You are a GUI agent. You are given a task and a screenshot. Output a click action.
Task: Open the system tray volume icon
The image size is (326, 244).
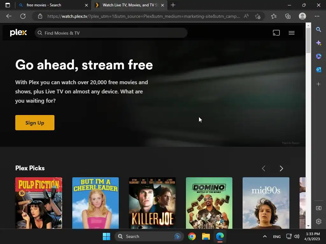click(x=297, y=236)
